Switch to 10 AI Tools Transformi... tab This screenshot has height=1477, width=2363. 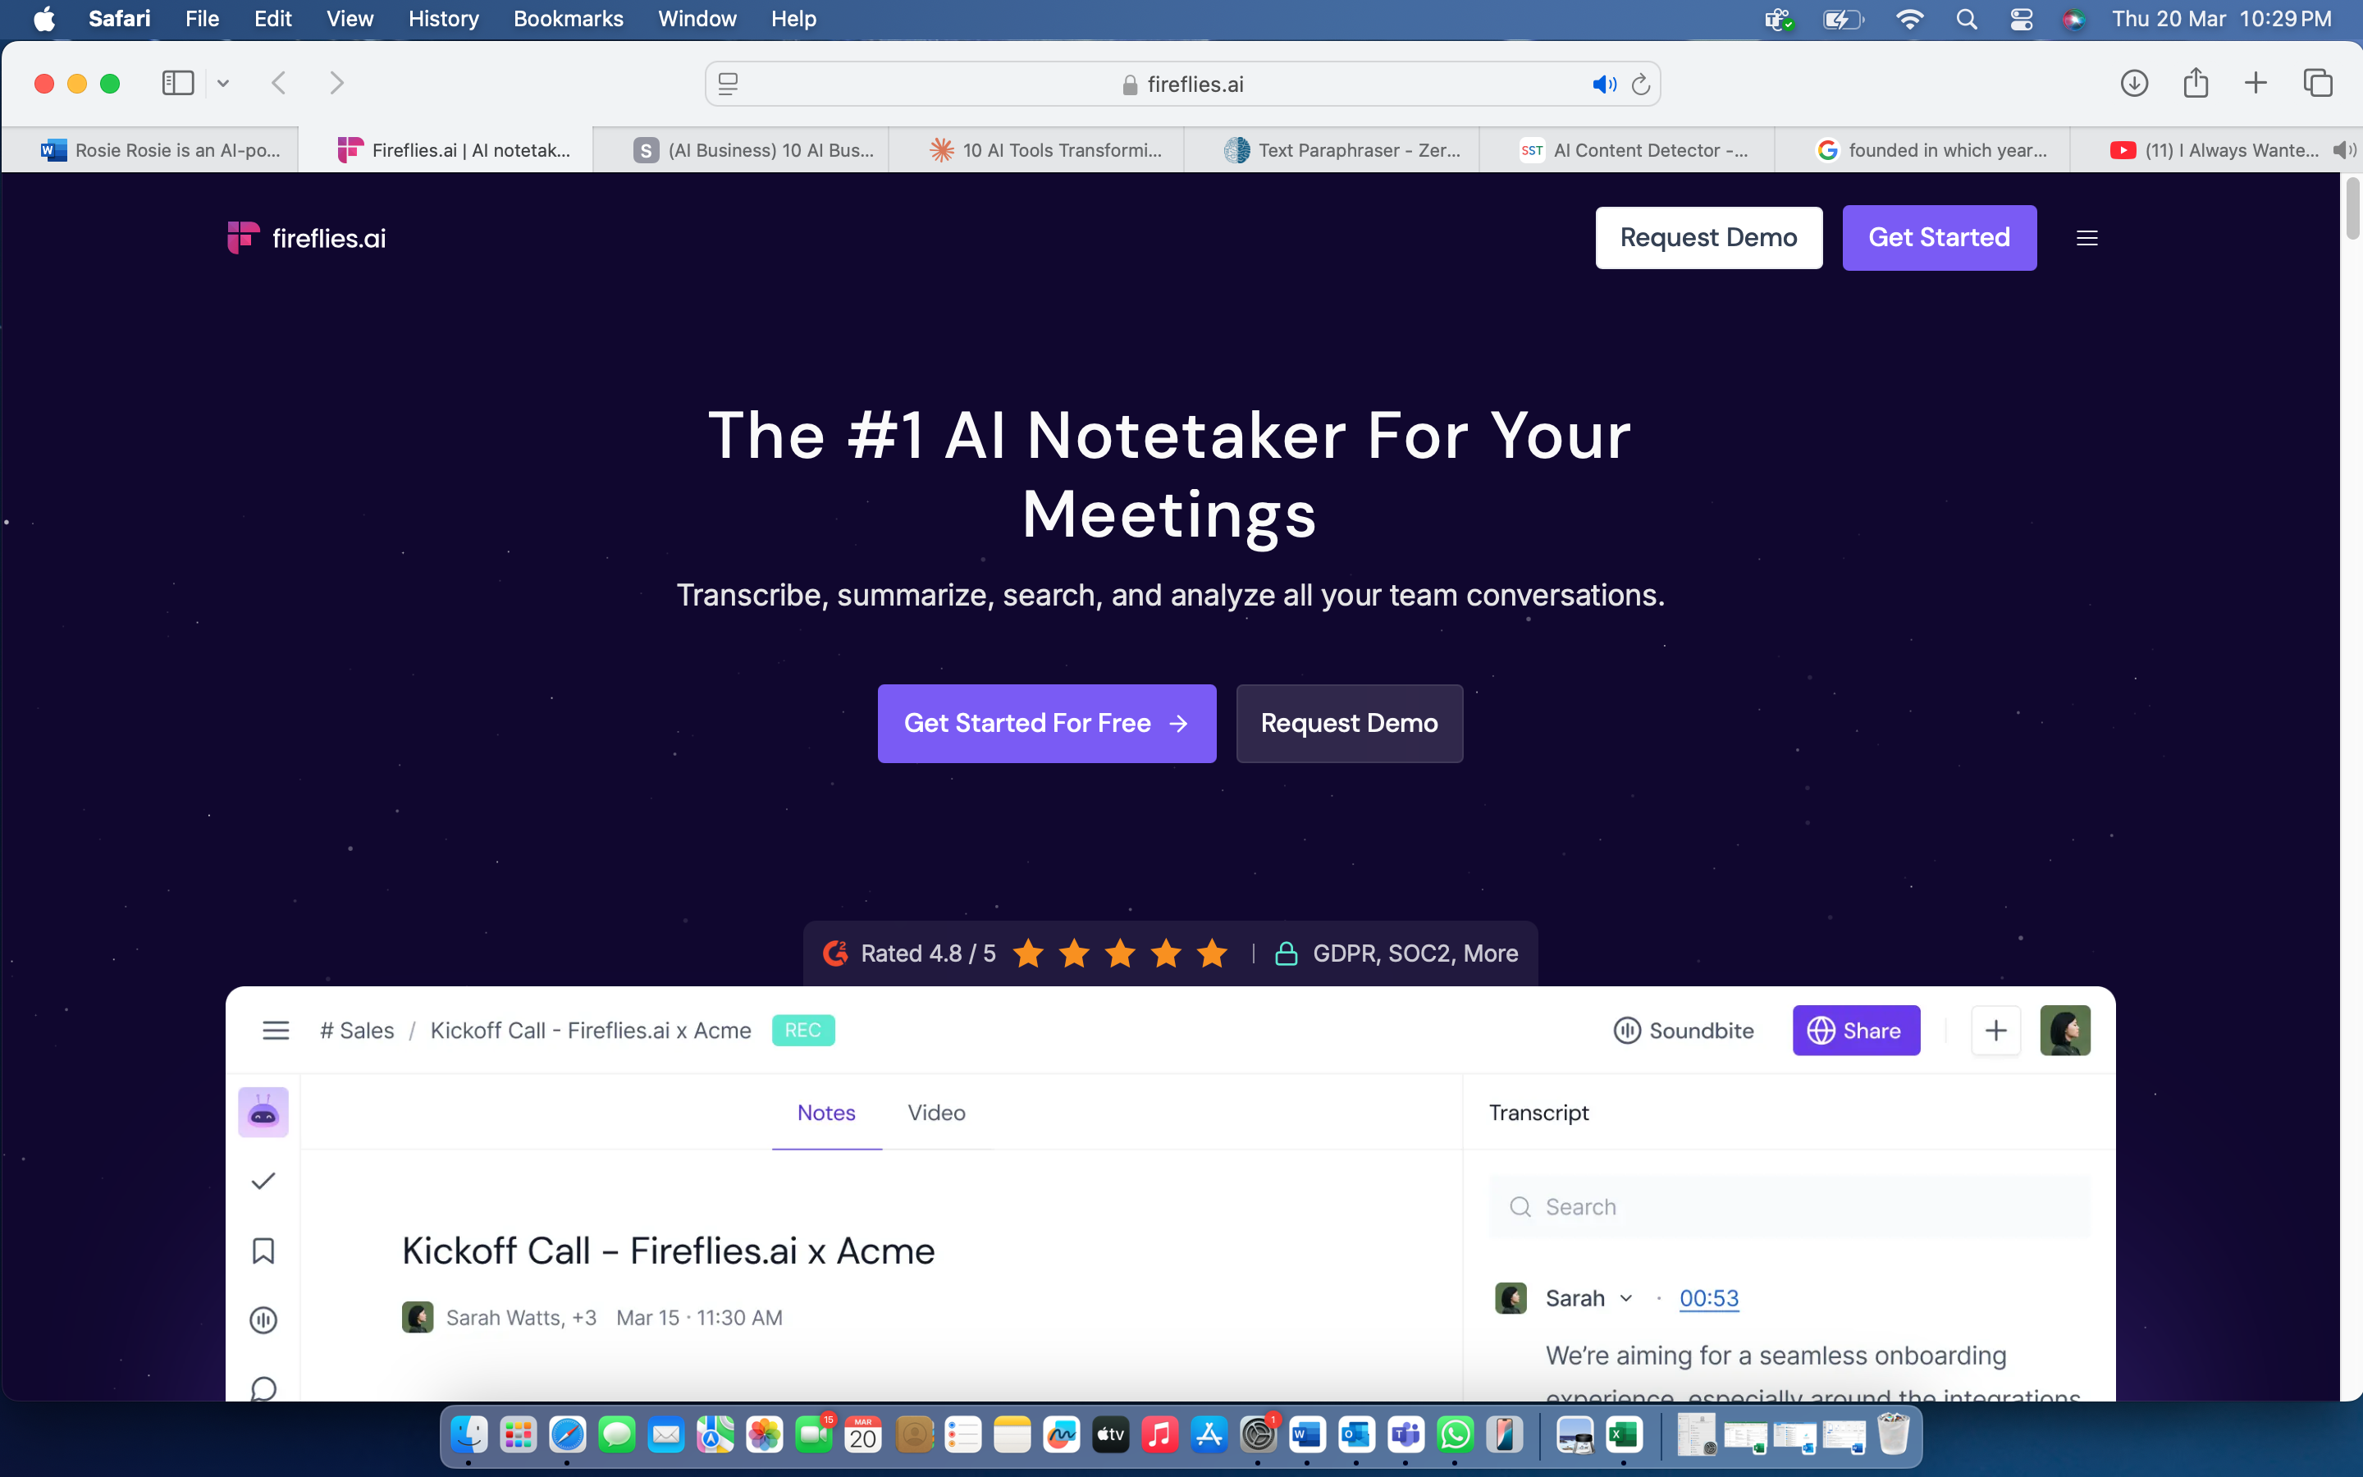(x=1036, y=149)
